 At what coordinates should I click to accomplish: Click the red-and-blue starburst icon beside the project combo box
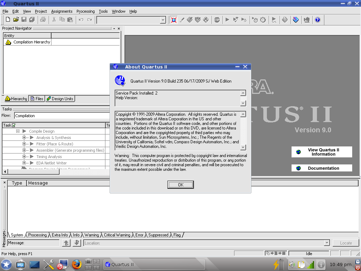(x=174, y=20)
